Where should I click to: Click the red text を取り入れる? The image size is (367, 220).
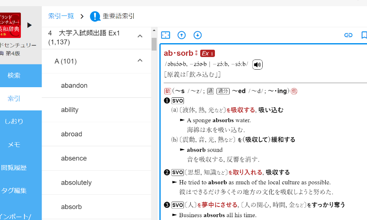[x=245, y=173]
